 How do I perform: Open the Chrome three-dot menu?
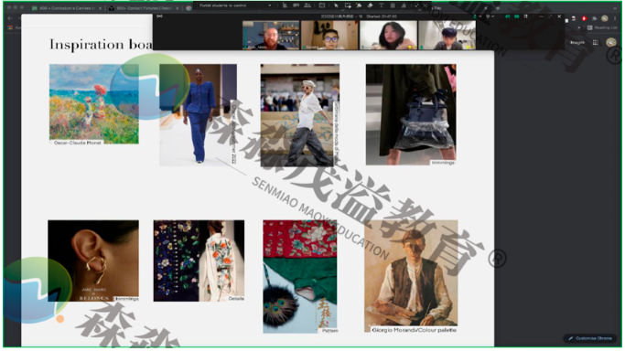[x=615, y=18]
